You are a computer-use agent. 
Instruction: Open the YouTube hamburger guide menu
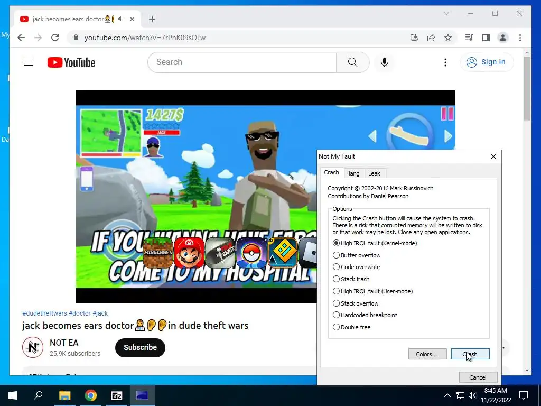[29, 62]
